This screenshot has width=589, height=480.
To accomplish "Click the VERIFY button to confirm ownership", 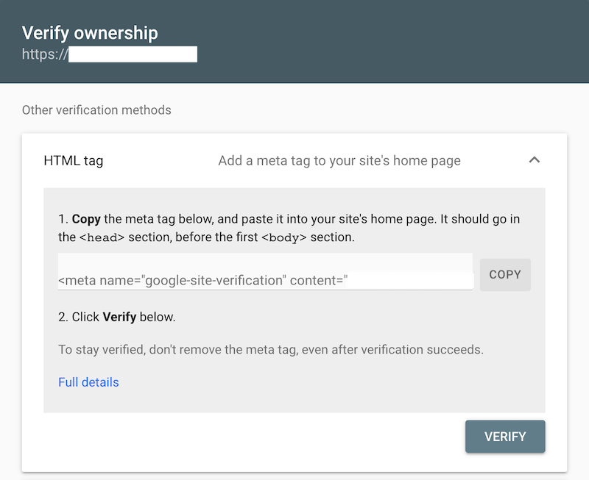I will click(x=505, y=436).
